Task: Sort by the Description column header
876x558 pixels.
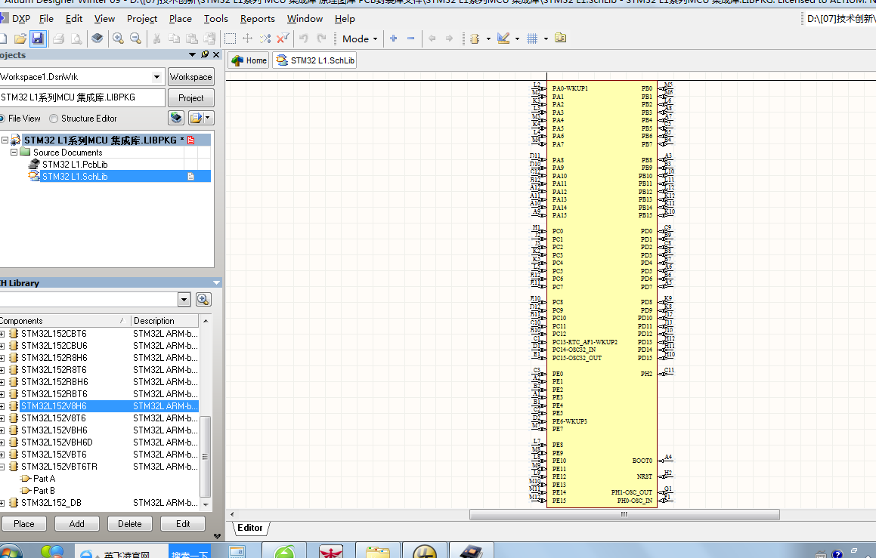Action: [165, 321]
